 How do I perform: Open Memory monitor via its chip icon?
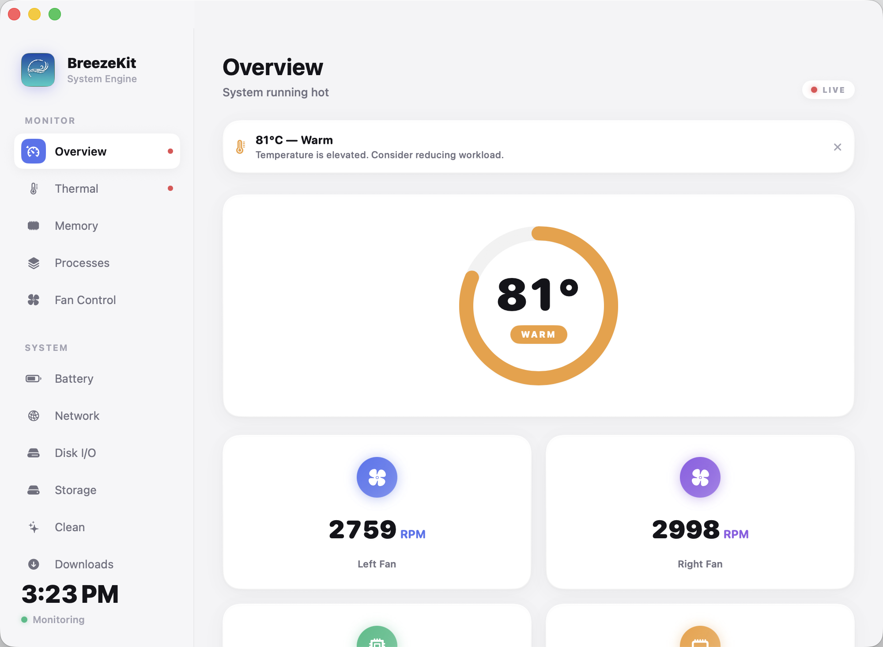(x=34, y=226)
